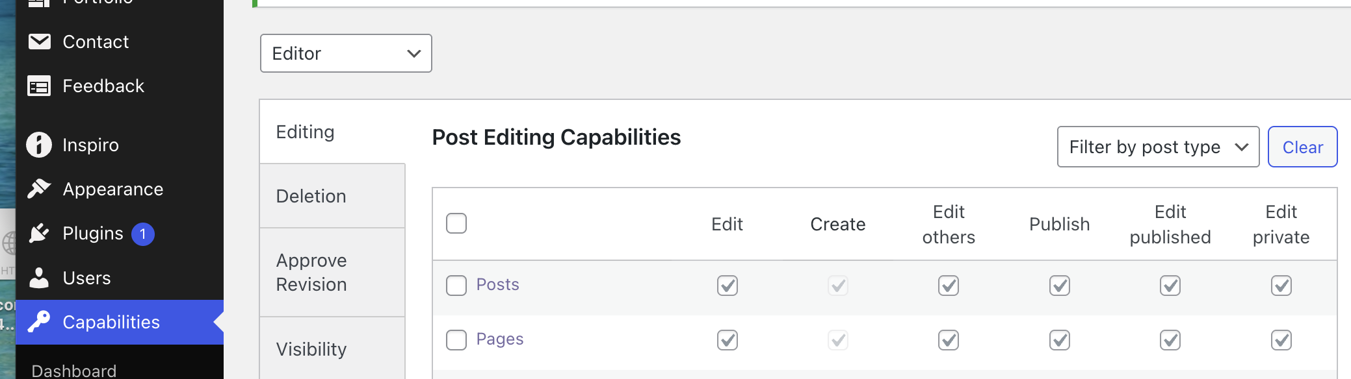The image size is (1351, 379).
Task: Open the Posts post type link
Action: click(x=497, y=284)
